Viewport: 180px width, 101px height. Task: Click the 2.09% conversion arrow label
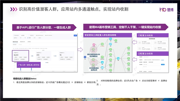coord(32,56)
